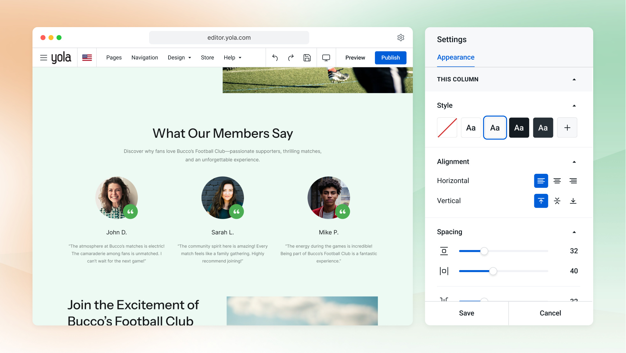
Task: Click quote badge on John D. photo
Action: pyautogui.click(x=130, y=212)
